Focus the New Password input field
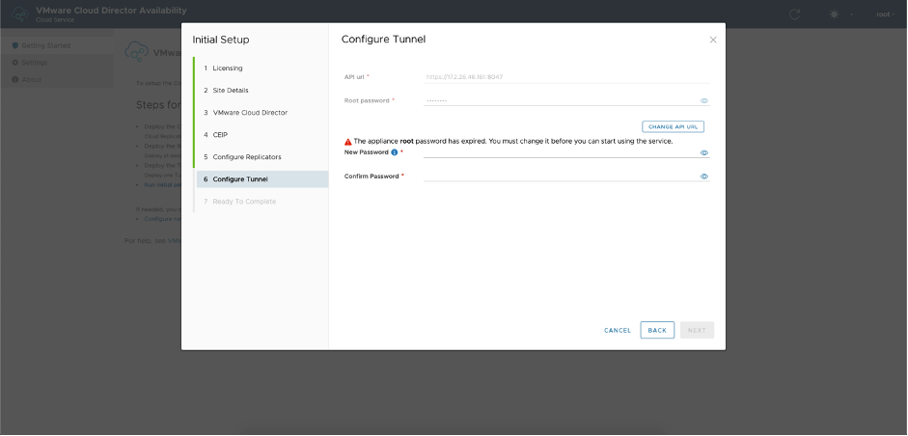This screenshot has width=908, height=436. coord(560,152)
